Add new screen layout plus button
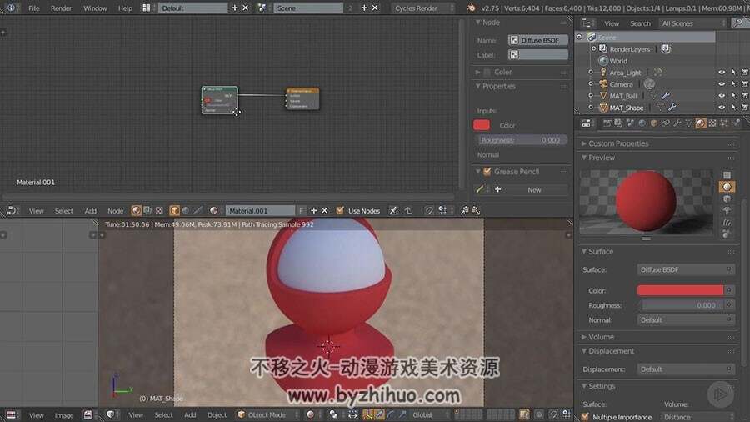 [x=234, y=8]
